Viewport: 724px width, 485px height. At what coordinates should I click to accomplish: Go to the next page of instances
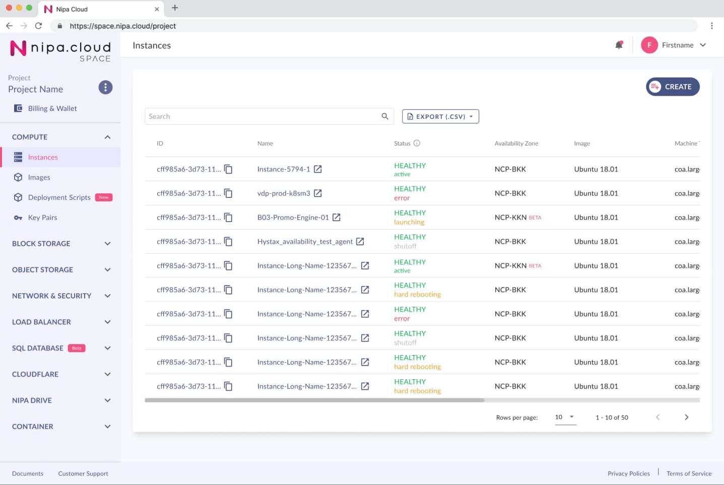tap(686, 417)
